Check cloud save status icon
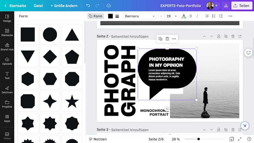The height and width of the screenshot is (143, 254). 109,6
